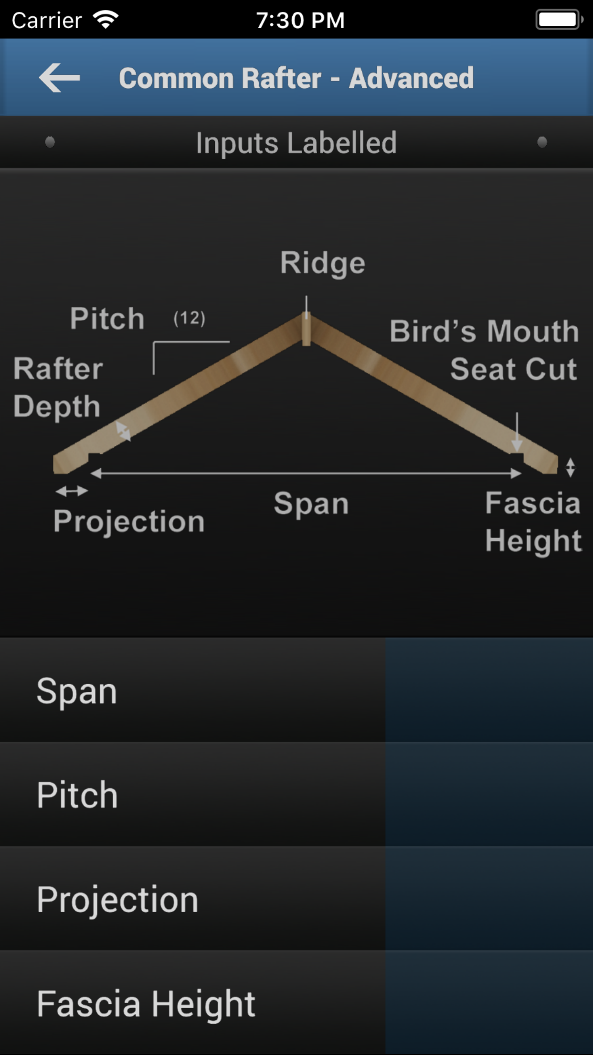Tap the Rafter Depth arrow on rafter
This screenshot has width=593, height=1055.
coord(123,431)
